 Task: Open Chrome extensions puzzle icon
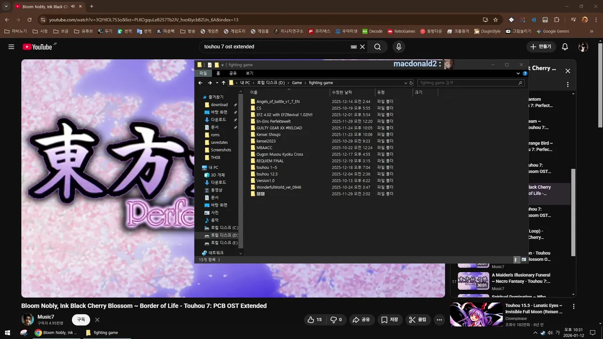[x=556, y=20]
